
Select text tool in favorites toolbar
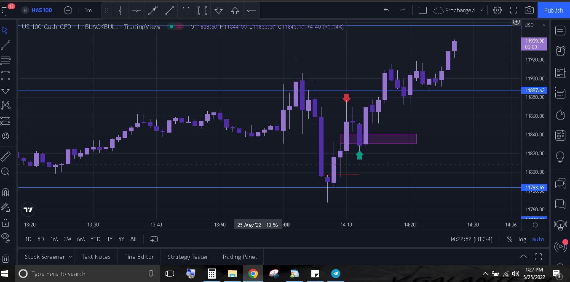click(x=186, y=11)
